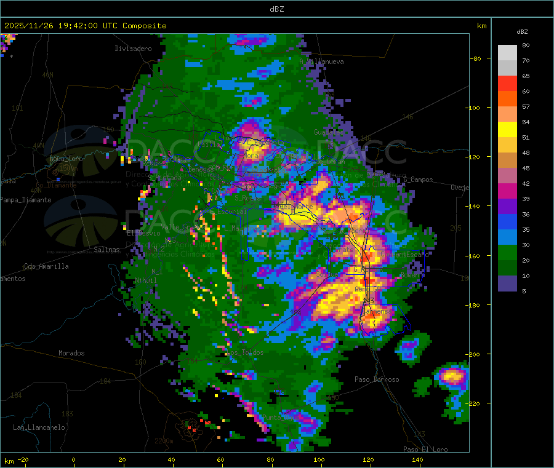This screenshot has height=468, width=554.
Task: Click the '-220' tick on the vertical km axis
Action: (x=473, y=404)
